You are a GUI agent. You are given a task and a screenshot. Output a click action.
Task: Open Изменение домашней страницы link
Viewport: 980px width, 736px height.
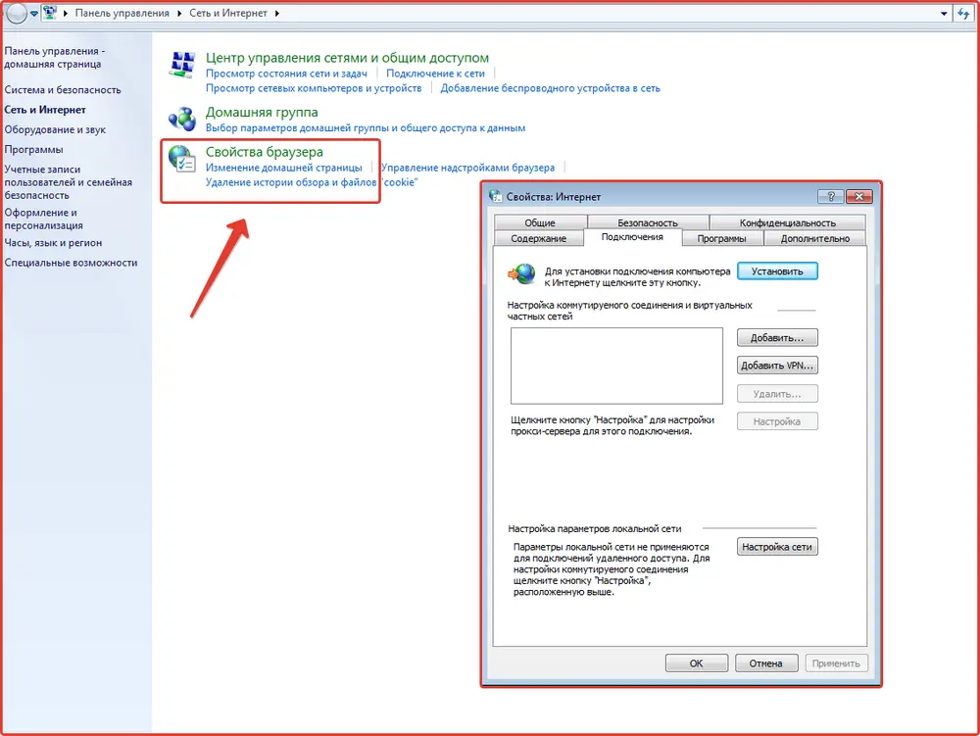pos(283,168)
